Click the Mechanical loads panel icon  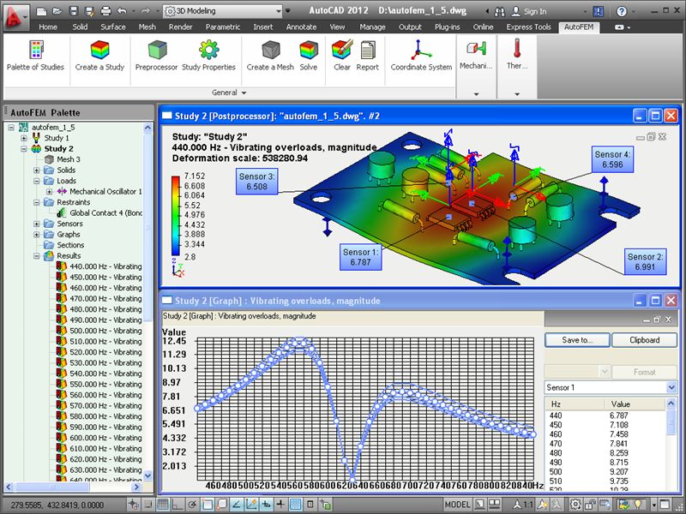476,49
